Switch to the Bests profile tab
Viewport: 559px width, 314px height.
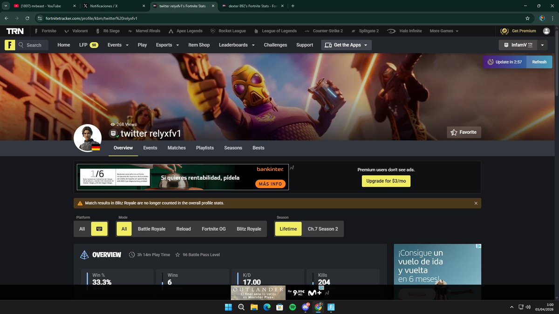point(258,148)
